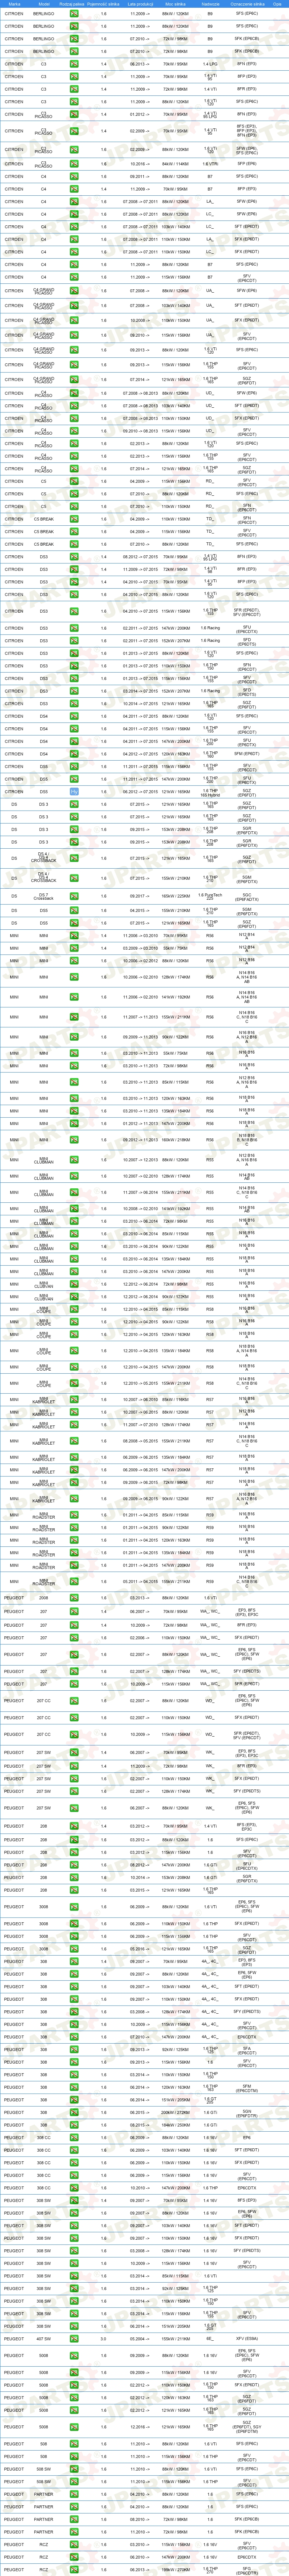Viewport: 289px width, 2576px height.
Task: Click the Moc silnika column header
Action: click(175, 4)
